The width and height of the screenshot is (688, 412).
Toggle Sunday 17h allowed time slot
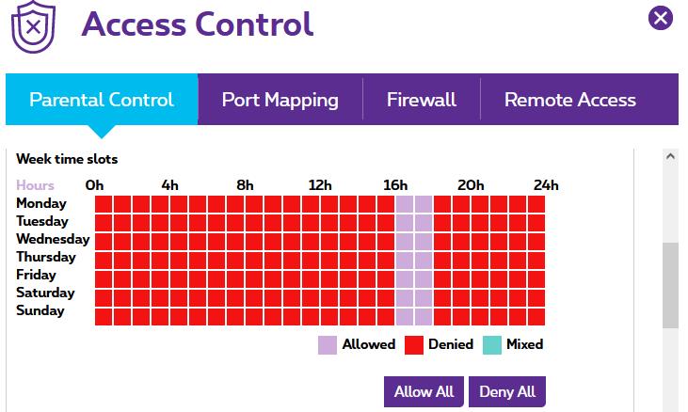click(x=424, y=317)
